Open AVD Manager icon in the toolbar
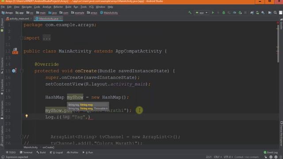This screenshot has height=159, width=283. coord(257,13)
